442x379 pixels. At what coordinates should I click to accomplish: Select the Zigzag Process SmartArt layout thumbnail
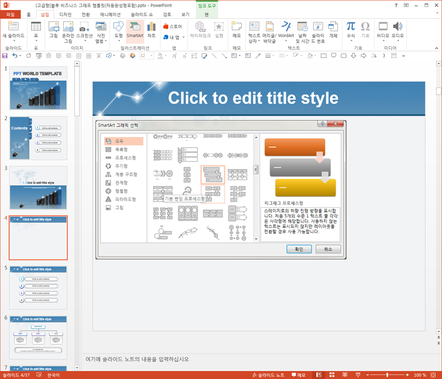click(213, 175)
